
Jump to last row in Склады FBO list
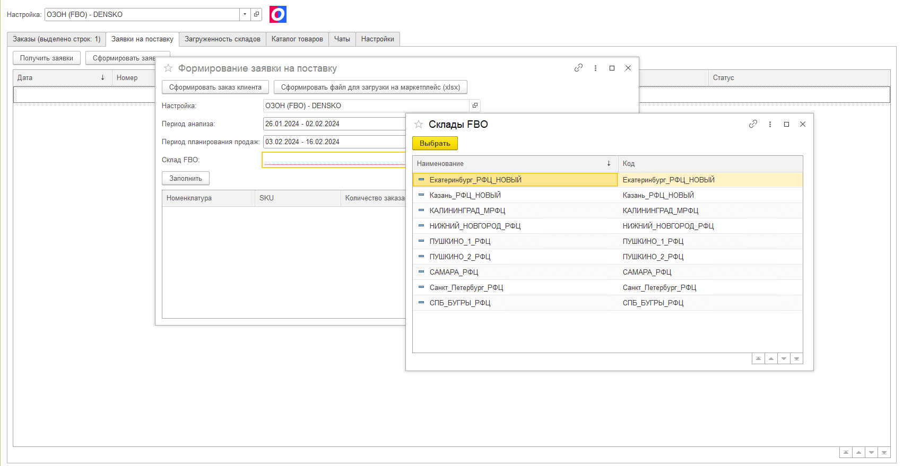[796, 359]
